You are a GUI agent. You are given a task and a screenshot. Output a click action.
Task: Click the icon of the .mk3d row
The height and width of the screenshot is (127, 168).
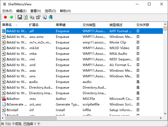point(4,48)
